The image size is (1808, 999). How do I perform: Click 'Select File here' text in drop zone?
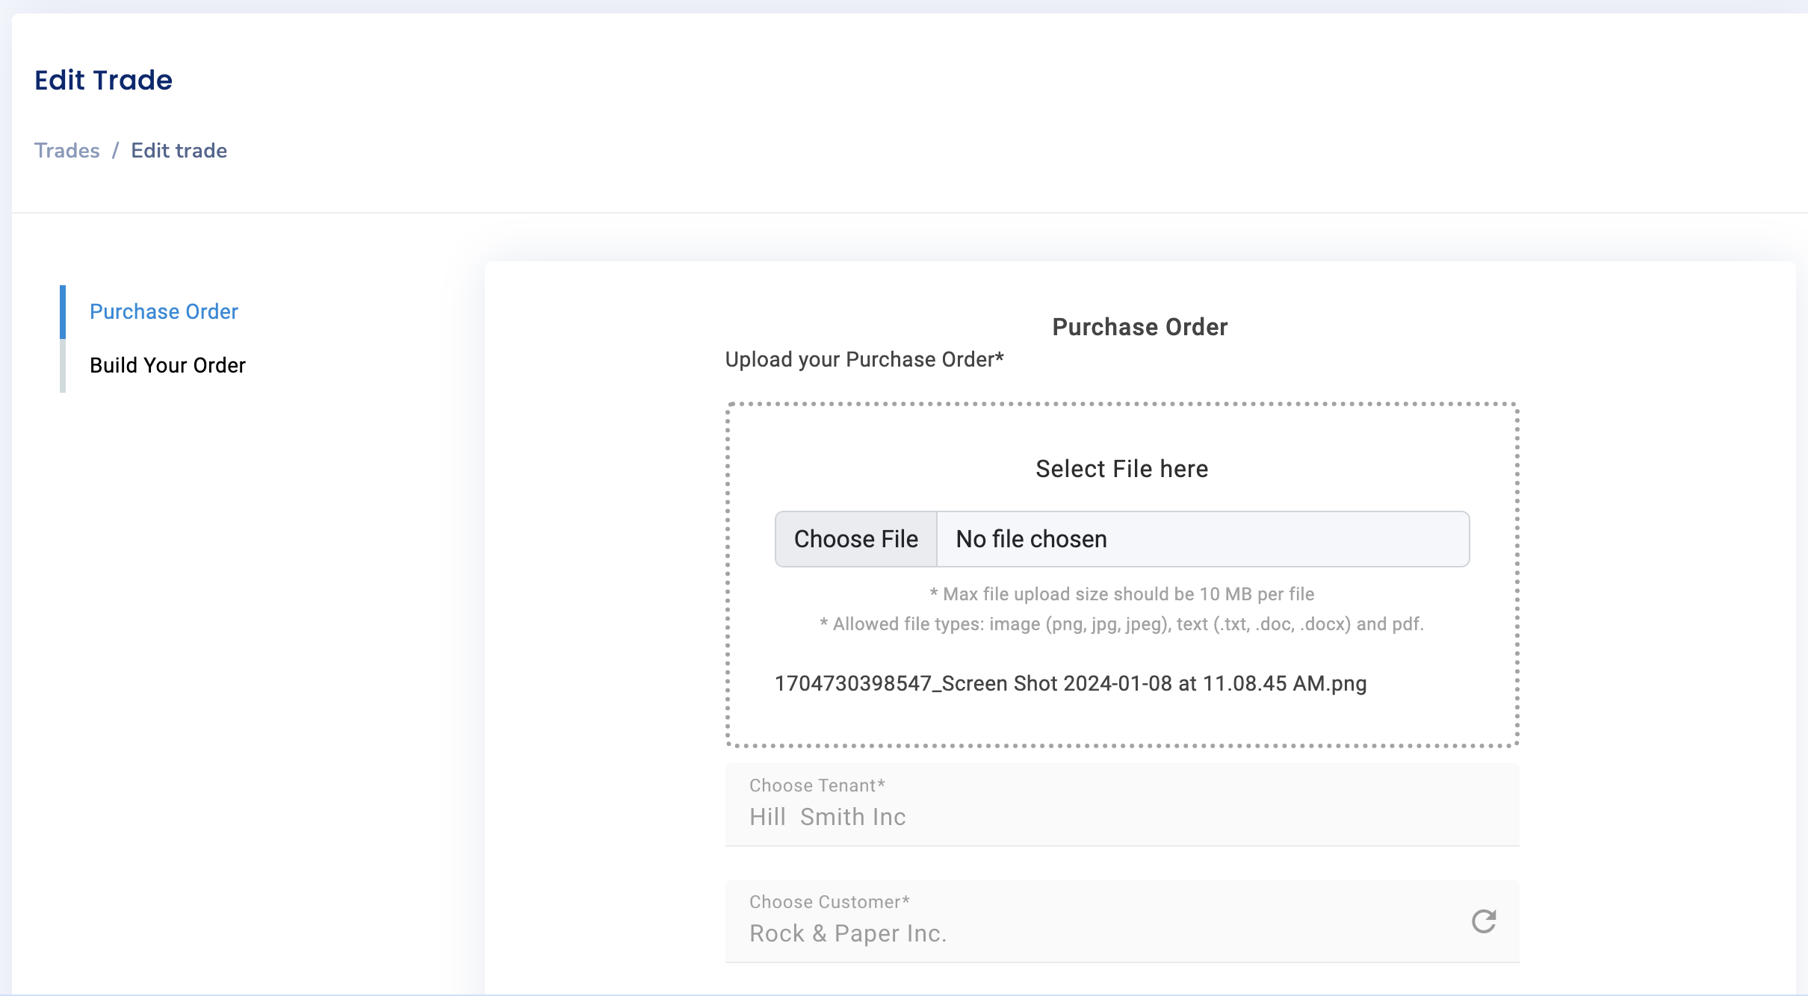pyautogui.click(x=1121, y=469)
